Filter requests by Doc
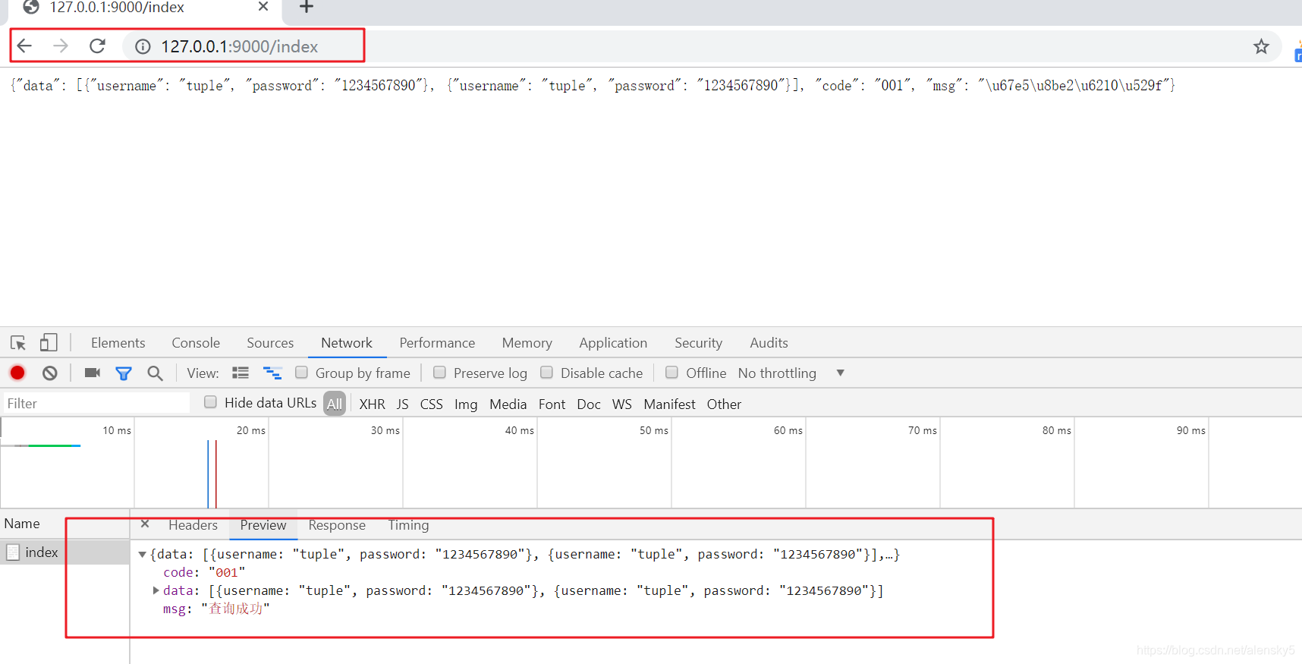1302x664 pixels. 589,404
